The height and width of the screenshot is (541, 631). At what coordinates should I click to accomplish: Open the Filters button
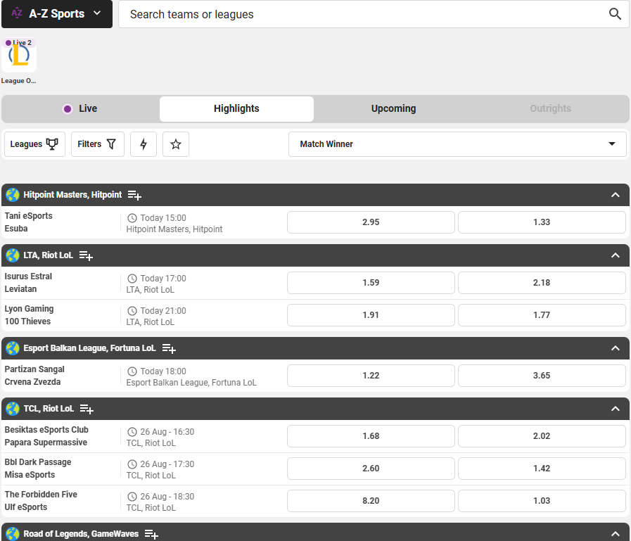(98, 144)
